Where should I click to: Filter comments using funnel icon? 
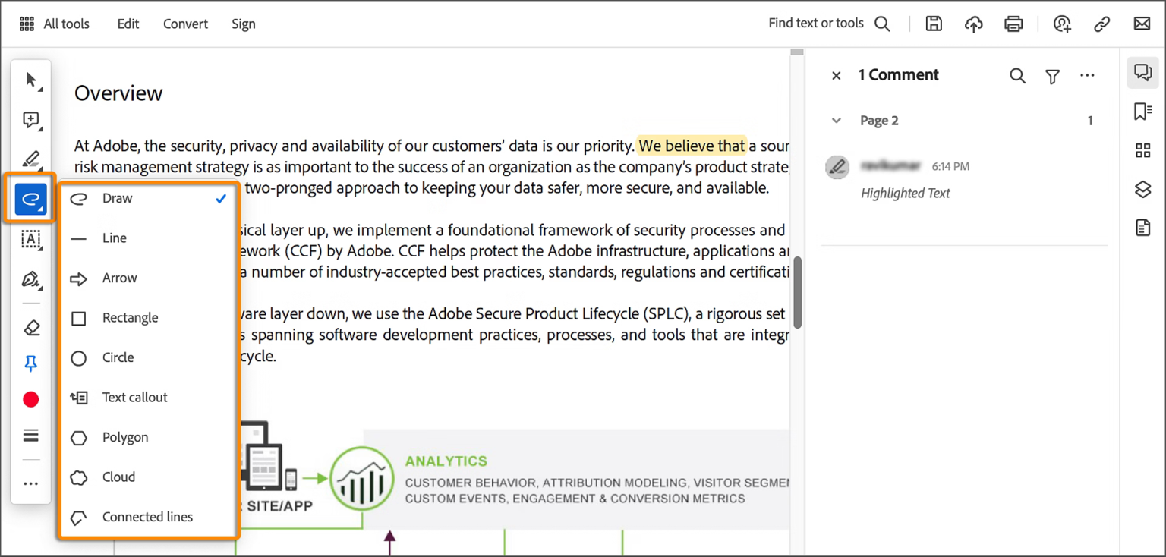click(x=1052, y=76)
